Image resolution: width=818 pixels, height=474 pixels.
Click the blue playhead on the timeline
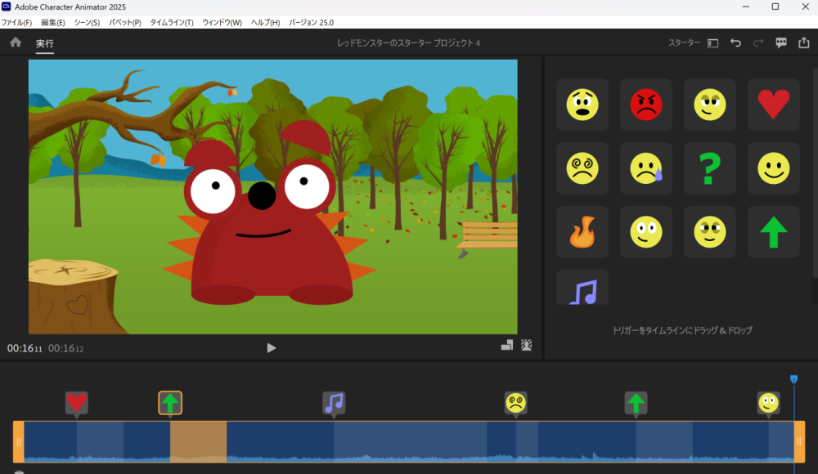click(793, 379)
